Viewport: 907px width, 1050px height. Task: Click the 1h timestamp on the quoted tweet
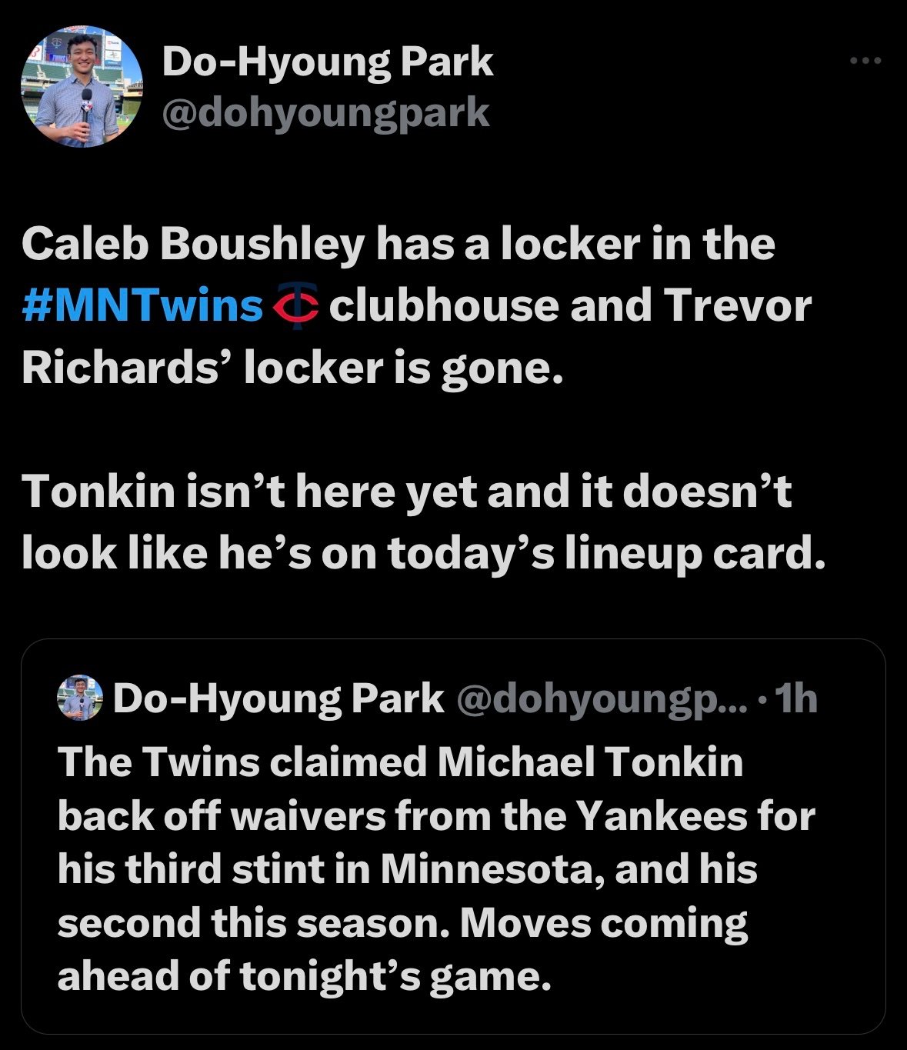(x=797, y=698)
